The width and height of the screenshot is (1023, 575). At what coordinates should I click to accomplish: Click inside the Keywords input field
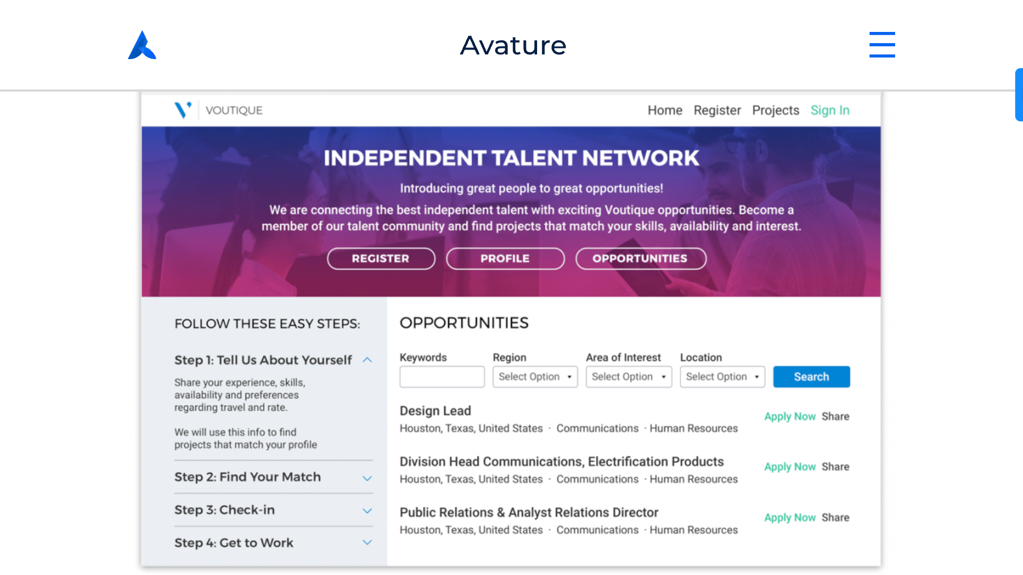pos(442,376)
